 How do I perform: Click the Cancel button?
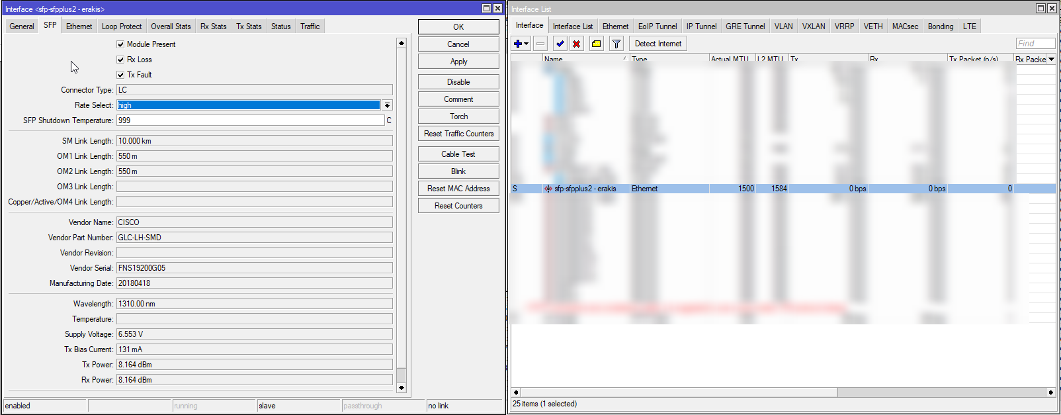click(458, 44)
